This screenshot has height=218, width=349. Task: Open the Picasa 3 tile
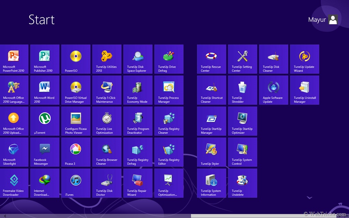[x=76, y=152]
